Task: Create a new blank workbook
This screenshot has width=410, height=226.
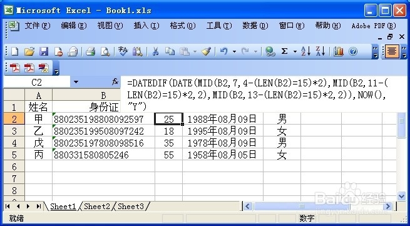Action: 14,51
